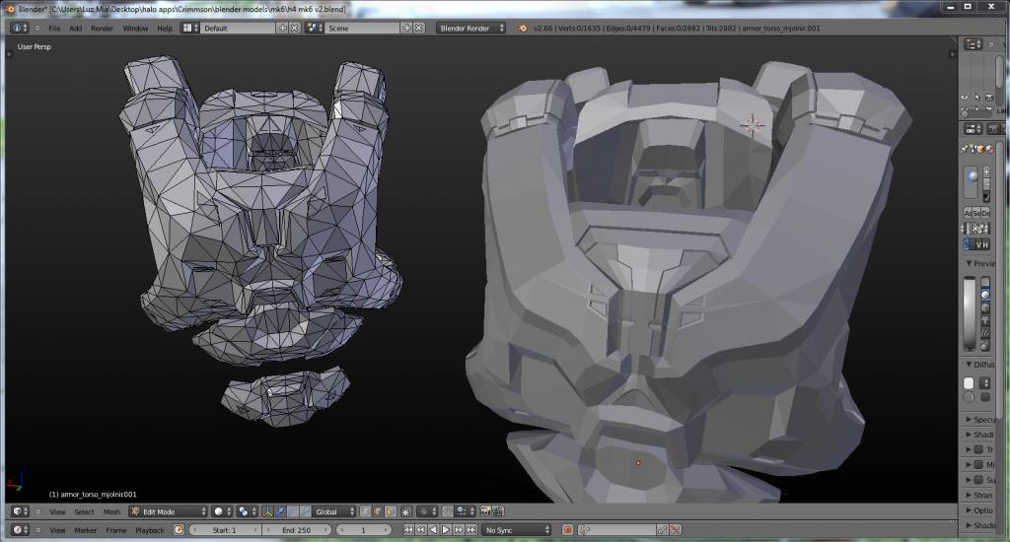1010x542 pixels.
Task: Click the current frame number field
Action: pyautogui.click(x=363, y=530)
